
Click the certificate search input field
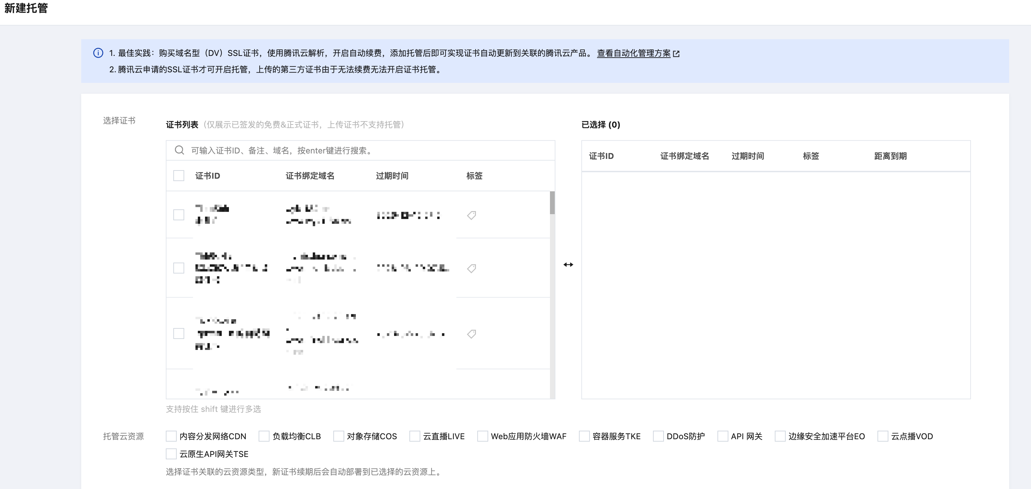(360, 150)
